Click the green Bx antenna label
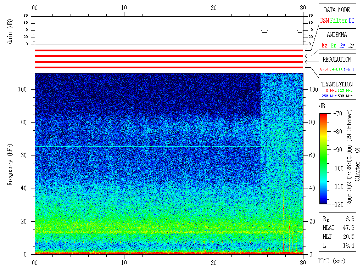Viewport: 363px width, 272px height. coord(333,45)
